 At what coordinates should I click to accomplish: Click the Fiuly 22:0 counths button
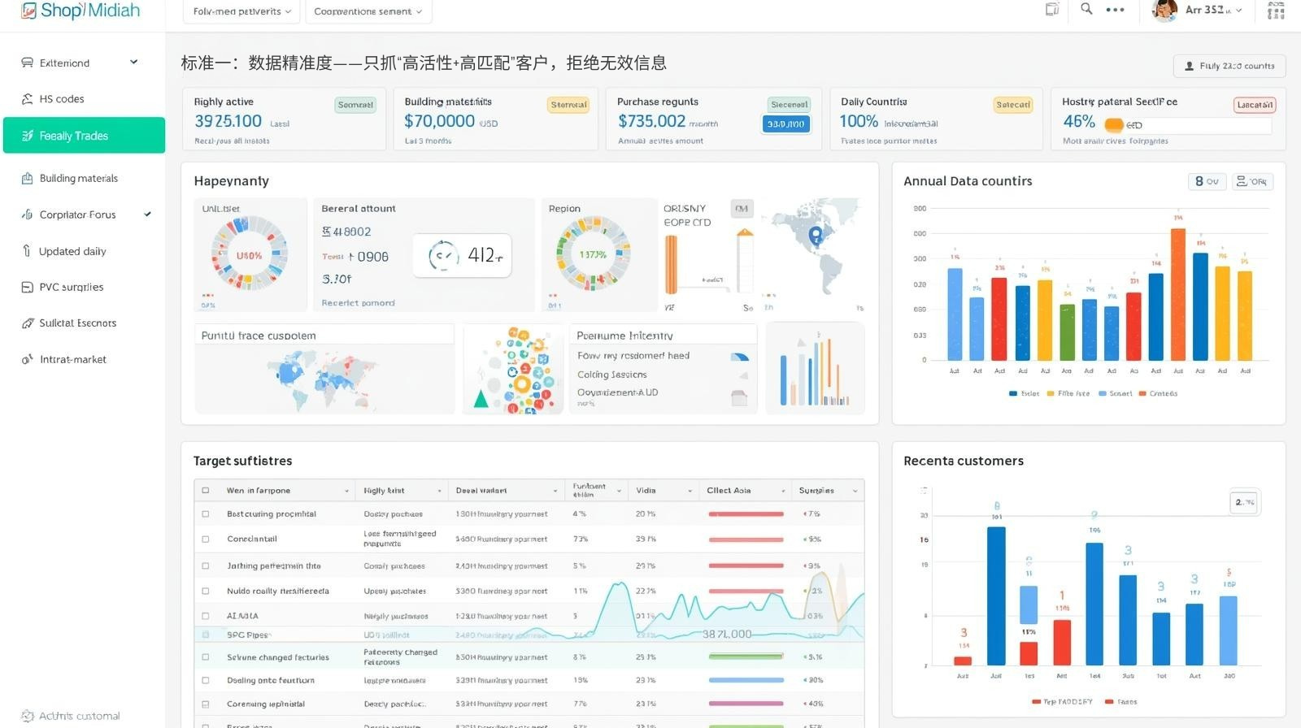(1229, 66)
